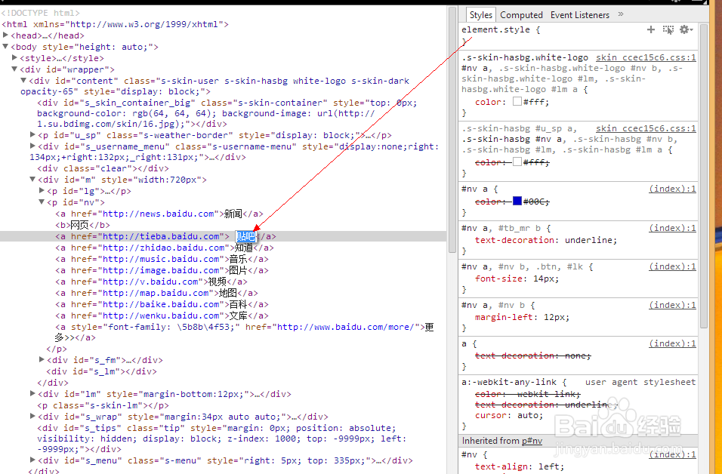Open (index):1 source of "#nv a {" rule
The height and width of the screenshot is (474, 722).
pyautogui.click(x=672, y=189)
